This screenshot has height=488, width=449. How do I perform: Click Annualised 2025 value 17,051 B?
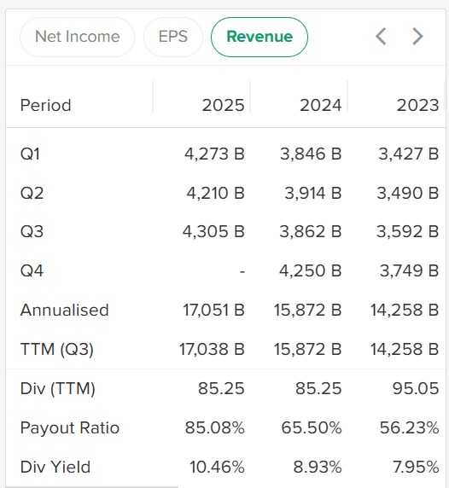[213, 310]
